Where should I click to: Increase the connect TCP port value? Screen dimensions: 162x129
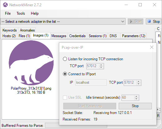pyautogui.click(x=139, y=82)
